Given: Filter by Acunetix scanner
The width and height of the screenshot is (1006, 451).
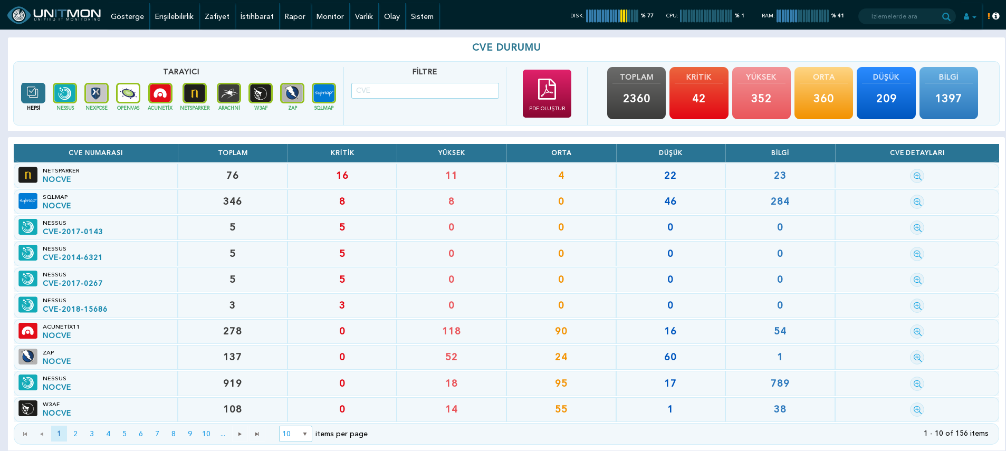Looking at the screenshot, I should coord(160,93).
